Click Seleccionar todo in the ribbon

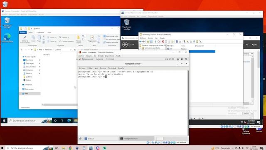pyautogui.click(x=111, y=36)
